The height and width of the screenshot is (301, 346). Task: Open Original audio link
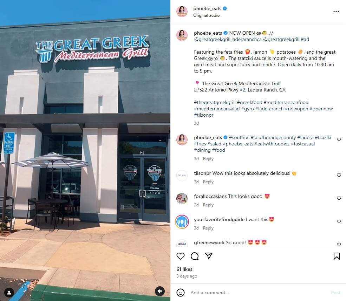coord(207,15)
